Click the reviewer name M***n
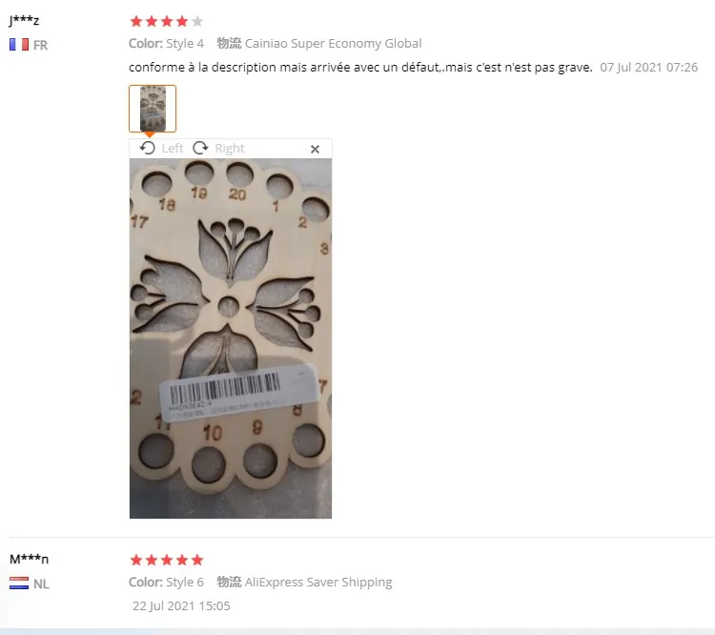The image size is (715, 635). point(30,559)
